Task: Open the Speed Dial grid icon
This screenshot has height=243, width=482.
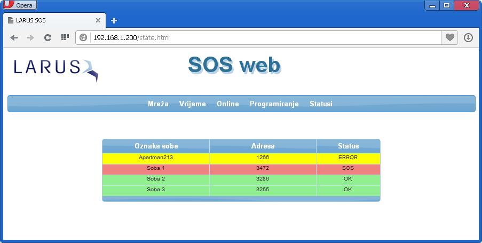Action: pos(65,37)
